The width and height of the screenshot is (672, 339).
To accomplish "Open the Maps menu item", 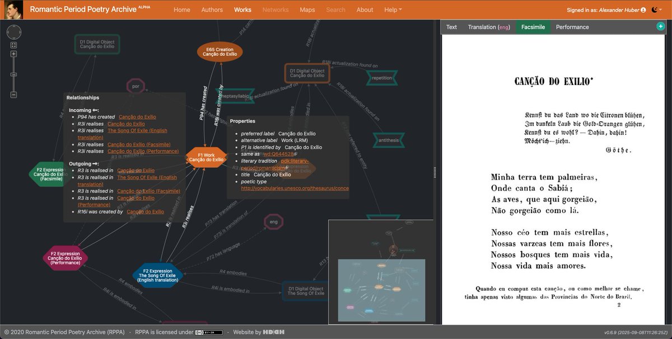I will [x=307, y=10].
